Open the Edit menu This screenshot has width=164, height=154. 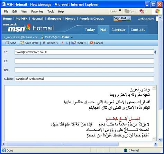coord(15,11)
